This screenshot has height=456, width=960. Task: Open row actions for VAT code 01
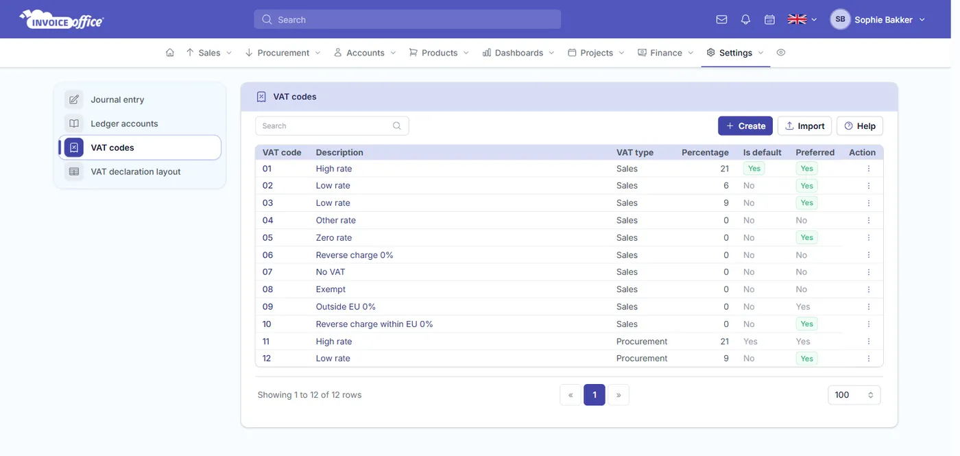868,169
